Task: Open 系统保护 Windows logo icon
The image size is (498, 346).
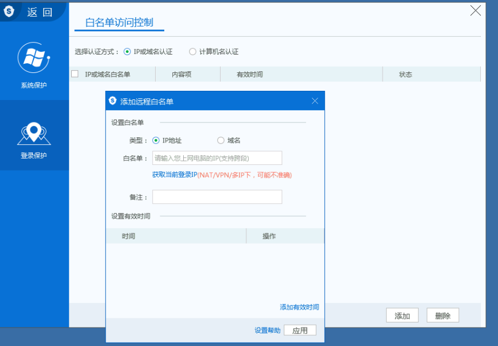Action: [x=34, y=58]
